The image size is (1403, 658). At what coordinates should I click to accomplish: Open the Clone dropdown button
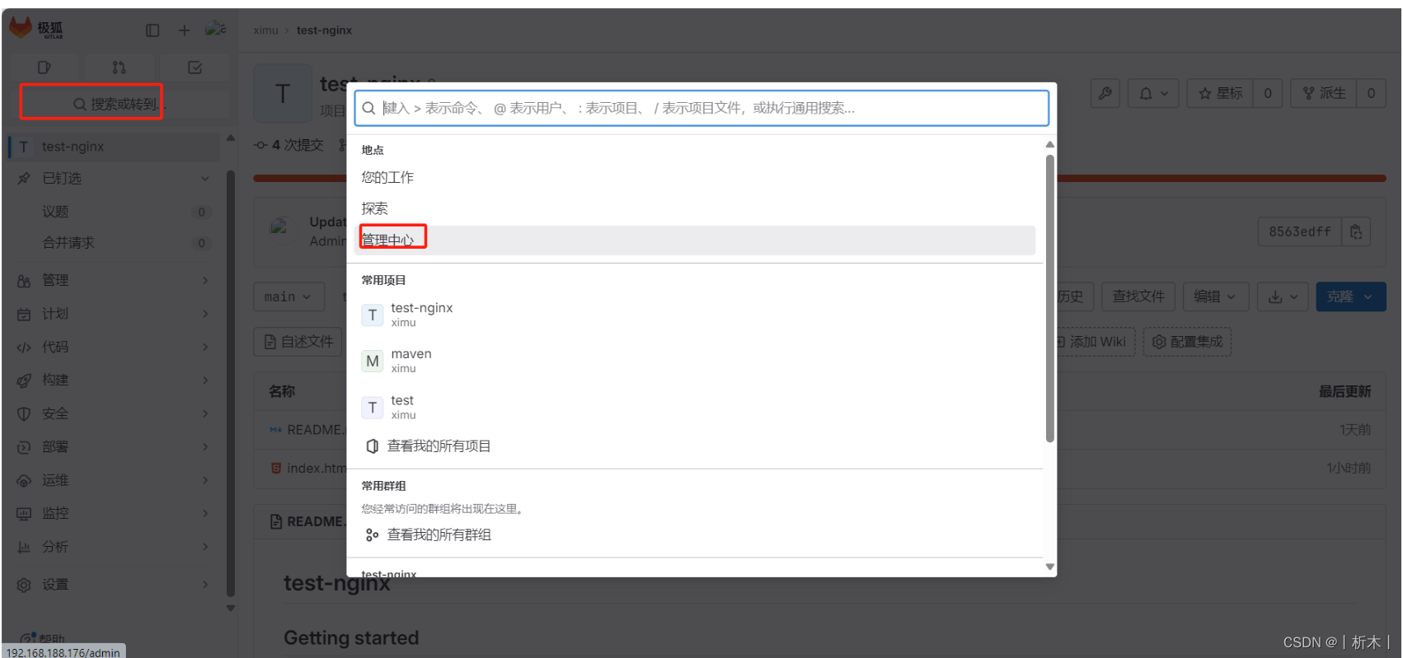(1351, 296)
